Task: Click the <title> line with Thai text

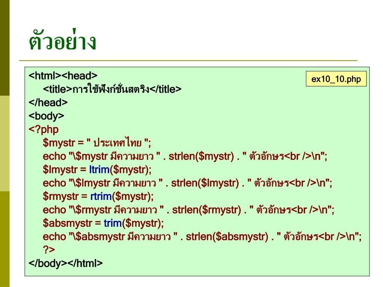Action: (112, 89)
